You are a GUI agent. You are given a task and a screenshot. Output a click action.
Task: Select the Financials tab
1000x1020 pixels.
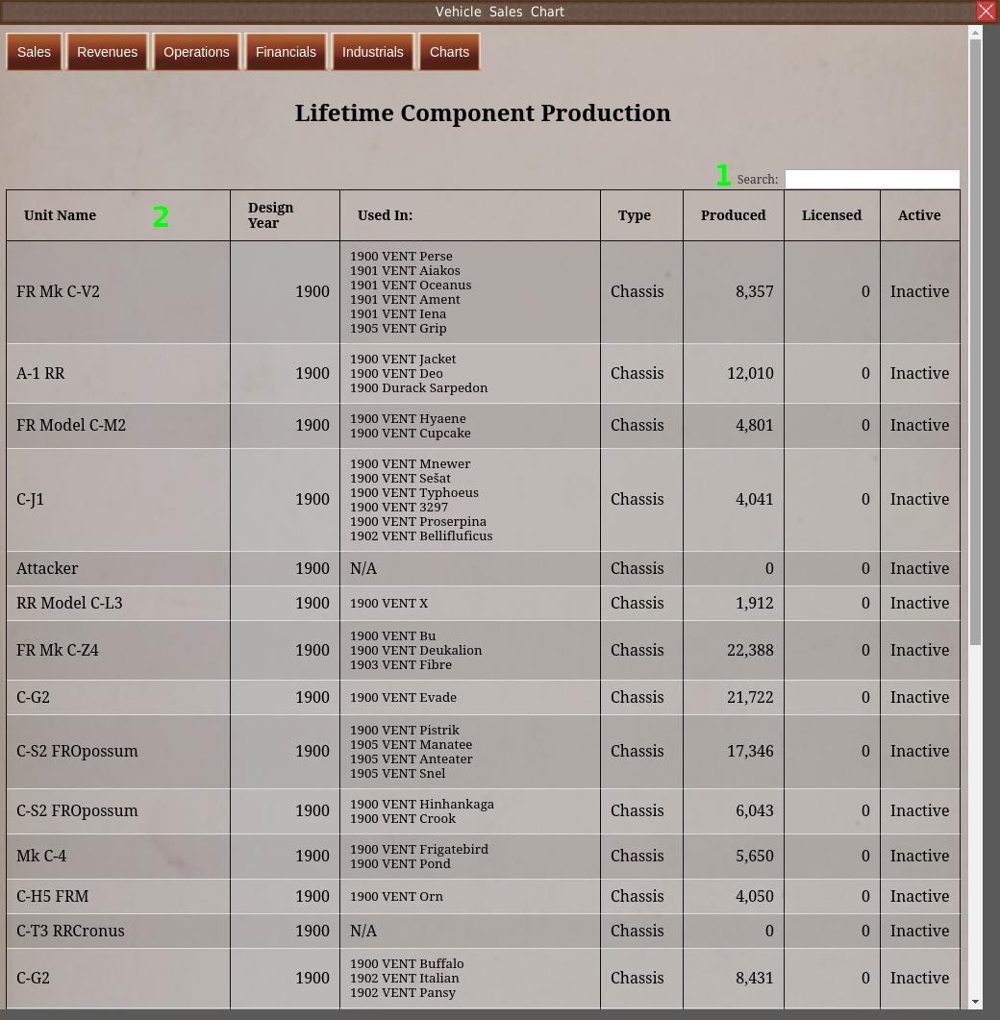click(x=286, y=52)
